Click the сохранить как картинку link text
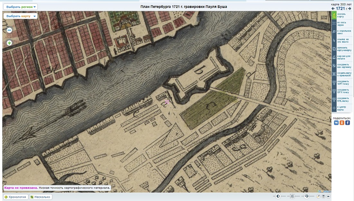The image size is (354, 201). 344,66
